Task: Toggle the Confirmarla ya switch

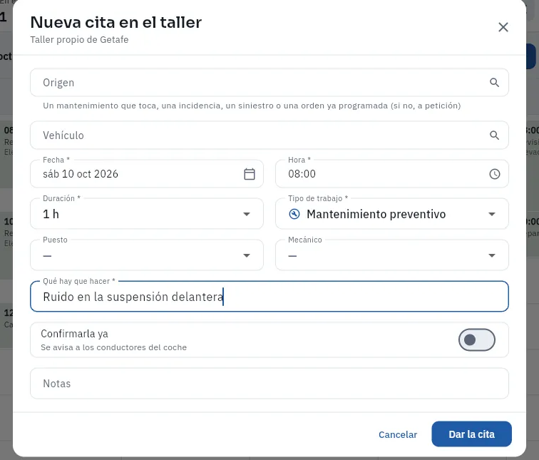Action: (476, 340)
